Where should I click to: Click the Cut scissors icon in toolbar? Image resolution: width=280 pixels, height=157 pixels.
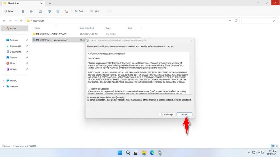coord(23,11)
